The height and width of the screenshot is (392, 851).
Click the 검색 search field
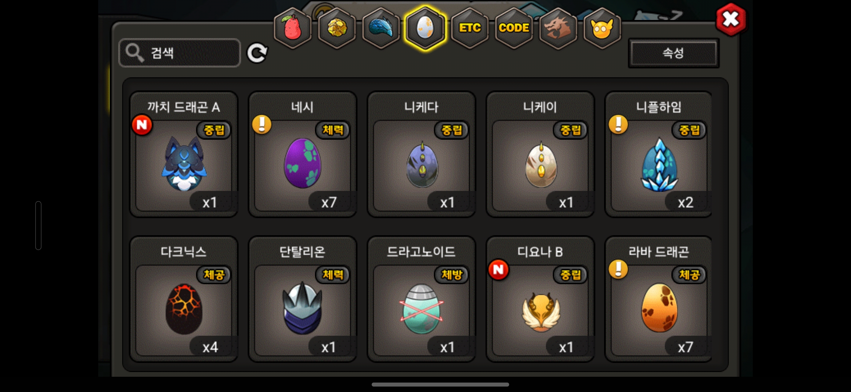coord(180,53)
